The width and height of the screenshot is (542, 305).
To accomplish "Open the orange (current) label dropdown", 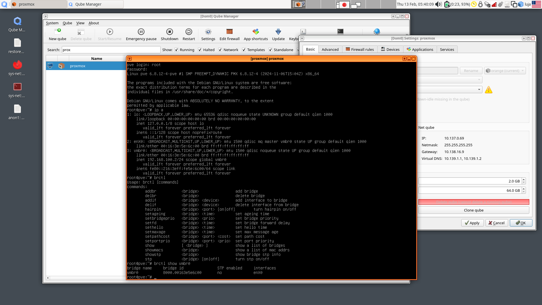I will pos(505,71).
